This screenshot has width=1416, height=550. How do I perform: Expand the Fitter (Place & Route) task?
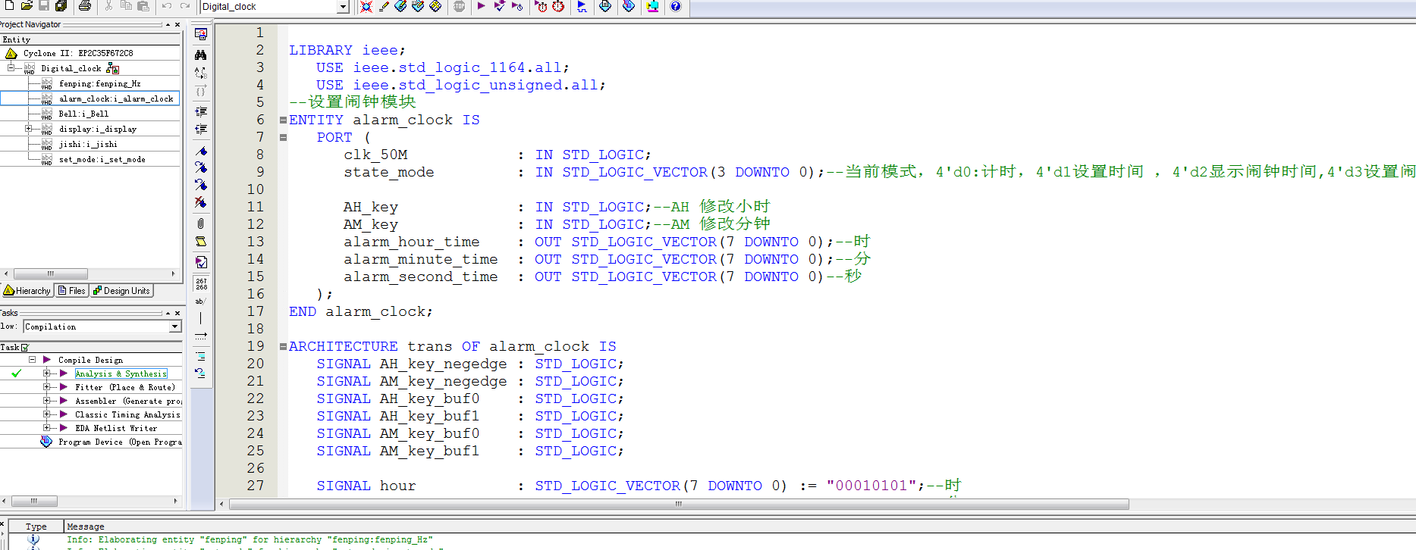coord(47,387)
